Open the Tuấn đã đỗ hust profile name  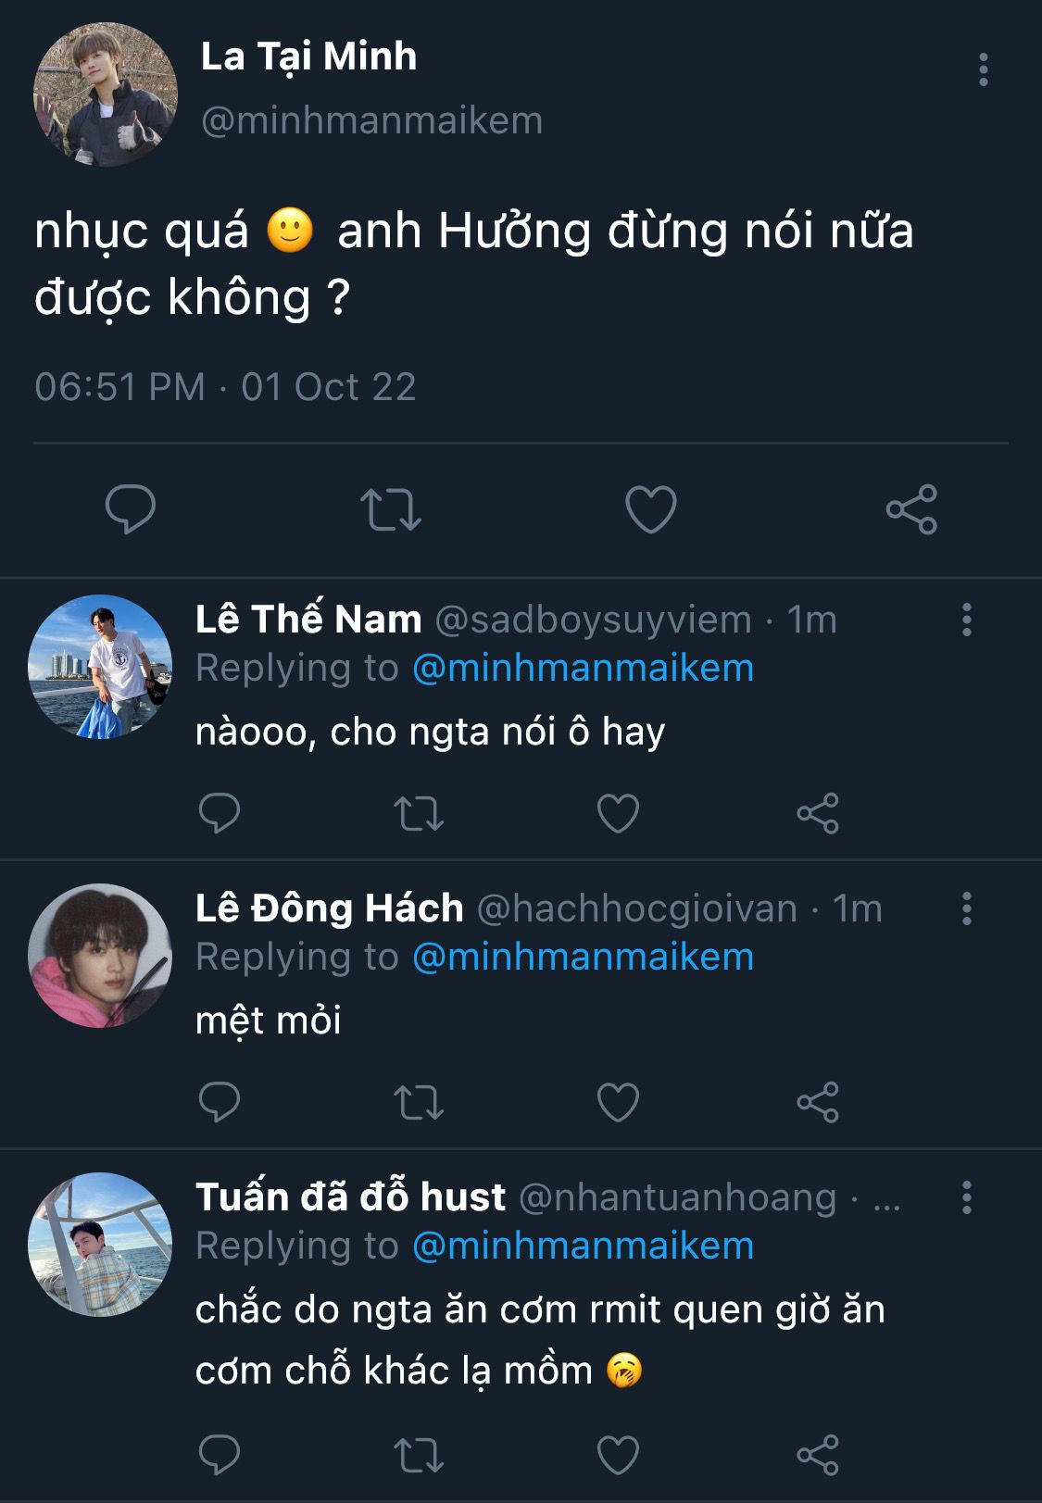click(350, 1196)
